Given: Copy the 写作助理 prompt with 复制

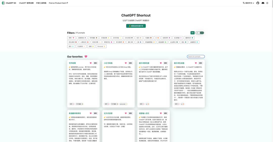Looking at the screenshot, I should [x=95, y=63].
